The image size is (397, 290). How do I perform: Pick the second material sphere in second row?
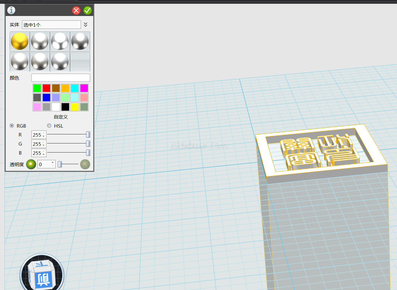(x=40, y=61)
